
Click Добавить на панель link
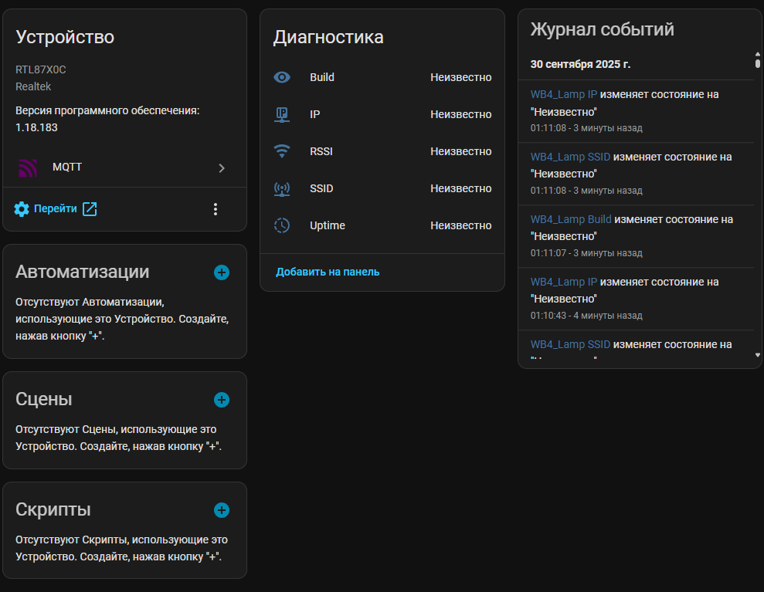tap(328, 272)
